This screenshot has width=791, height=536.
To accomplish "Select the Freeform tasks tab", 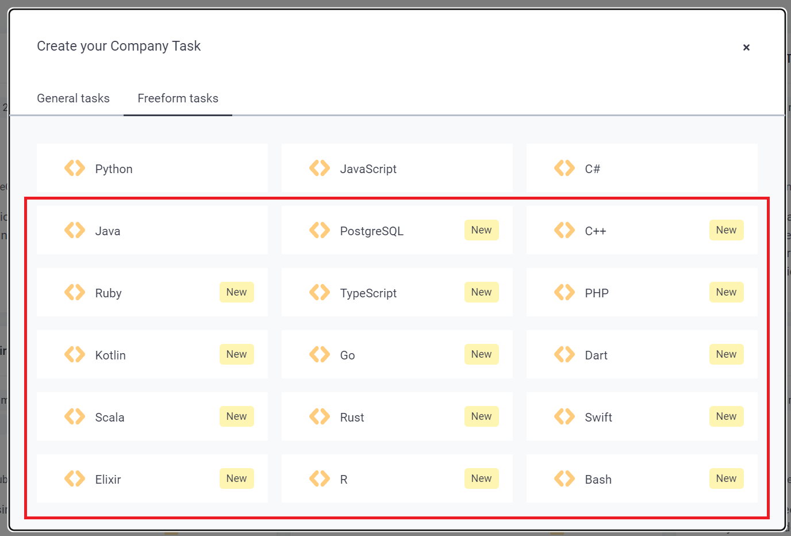I will tap(178, 98).
